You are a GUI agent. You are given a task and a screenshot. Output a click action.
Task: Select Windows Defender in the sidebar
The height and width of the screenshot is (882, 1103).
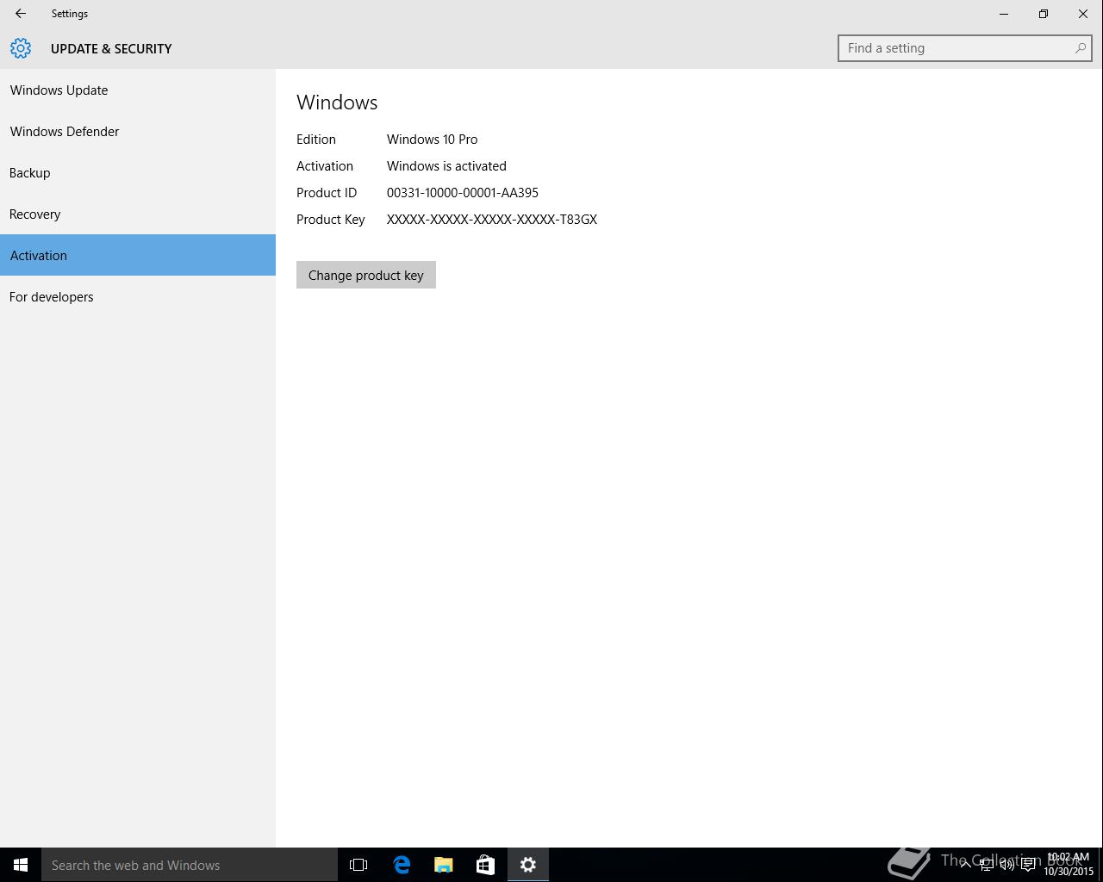[x=138, y=131]
